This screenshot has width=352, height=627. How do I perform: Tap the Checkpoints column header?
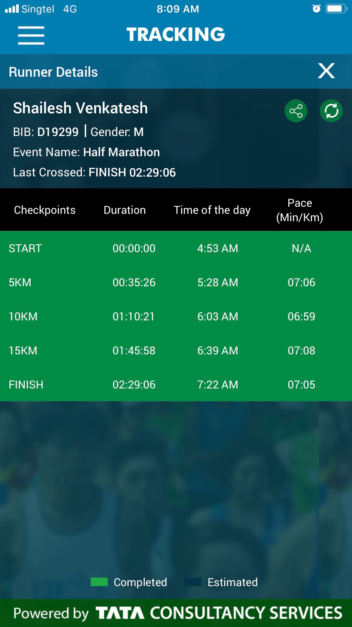45,210
